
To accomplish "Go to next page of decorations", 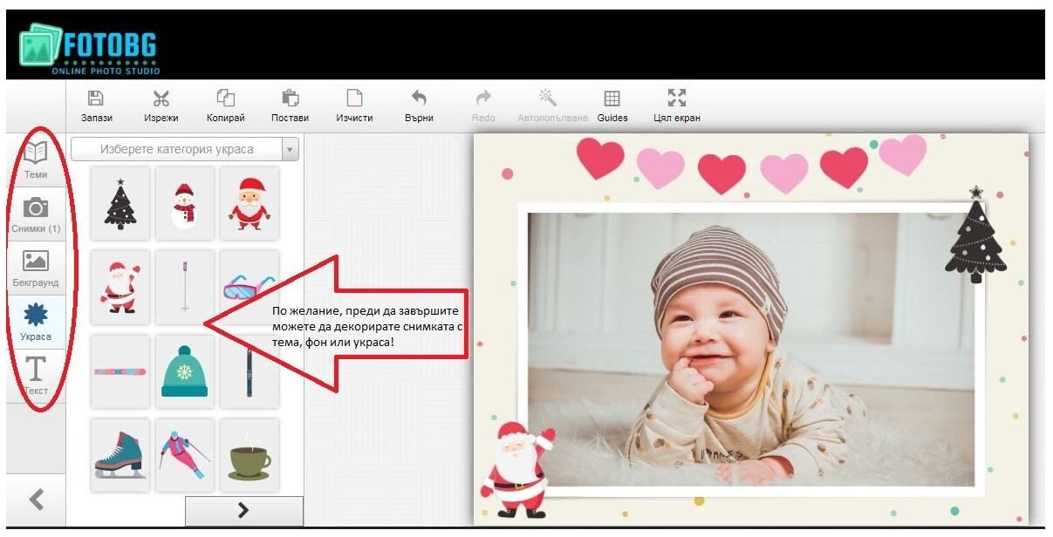I will pyautogui.click(x=243, y=511).
